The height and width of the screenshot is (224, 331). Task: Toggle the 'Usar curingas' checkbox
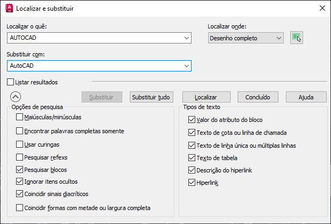coord(20,144)
